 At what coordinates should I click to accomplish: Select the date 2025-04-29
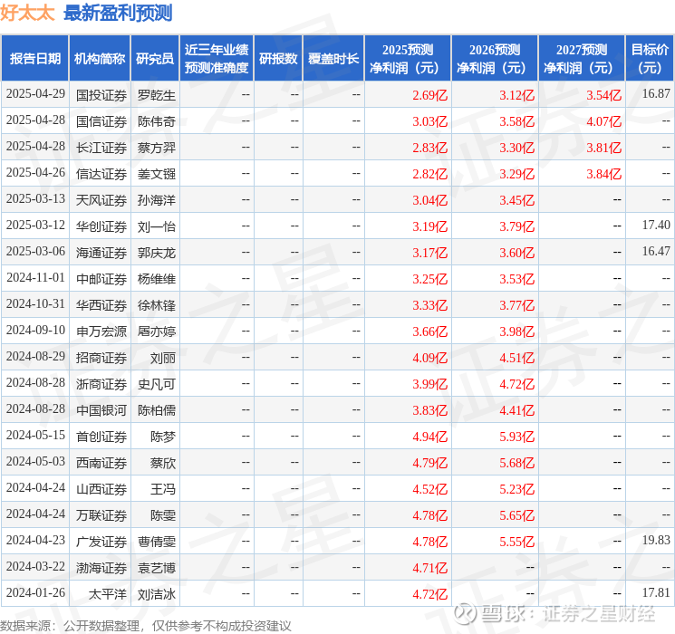pos(35,94)
